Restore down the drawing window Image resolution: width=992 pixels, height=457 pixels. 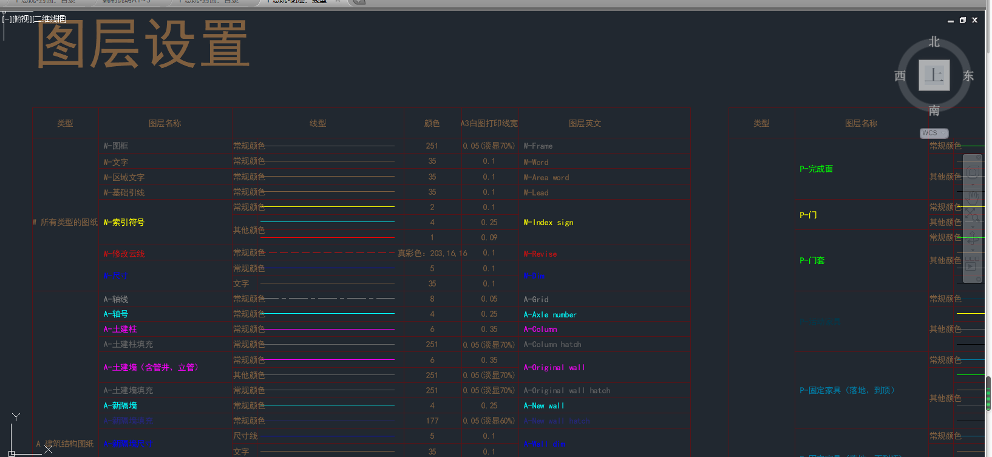[x=962, y=20]
